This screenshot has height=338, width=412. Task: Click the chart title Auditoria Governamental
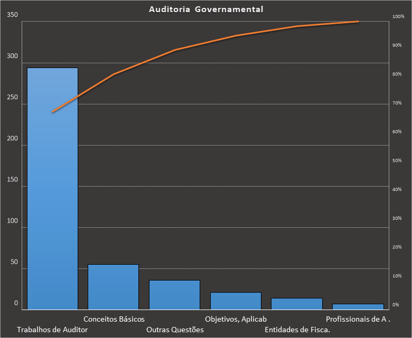coord(206,9)
